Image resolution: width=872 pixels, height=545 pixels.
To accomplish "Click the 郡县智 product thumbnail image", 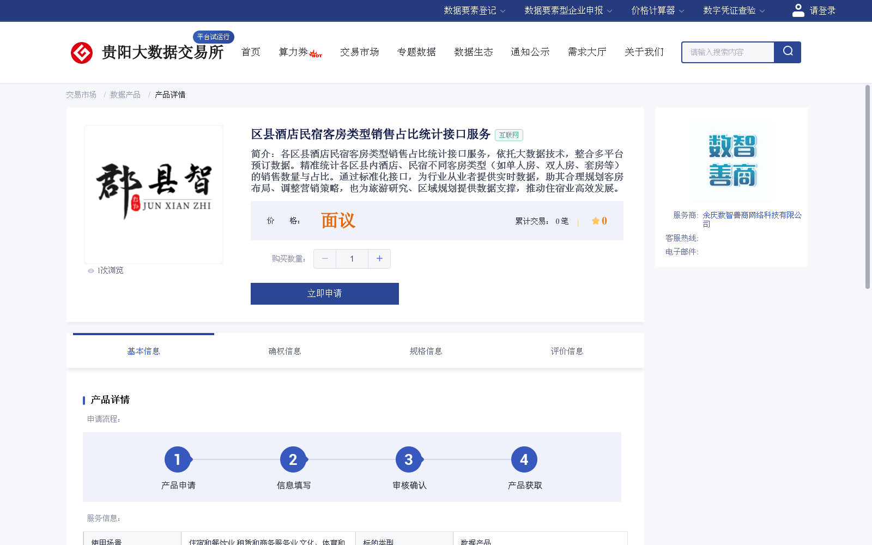I will pos(153,194).
